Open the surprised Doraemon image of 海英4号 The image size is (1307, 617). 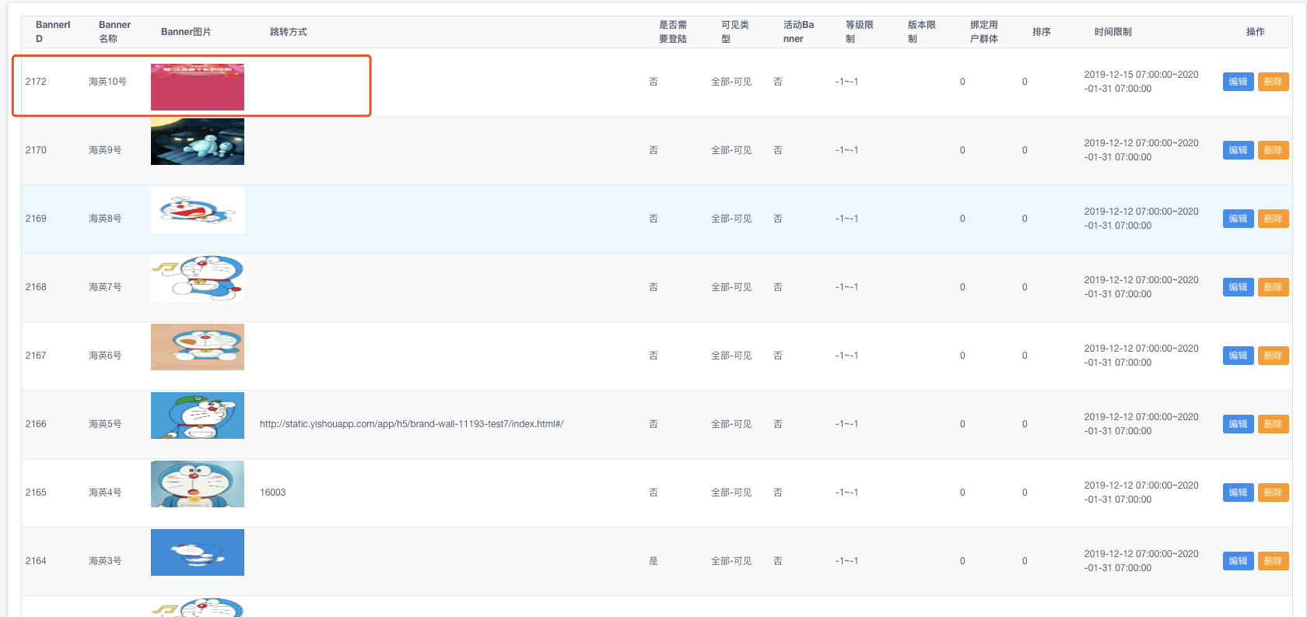point(198,484)
